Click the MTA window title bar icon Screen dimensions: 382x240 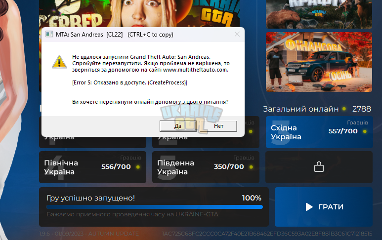click(49, 34)
